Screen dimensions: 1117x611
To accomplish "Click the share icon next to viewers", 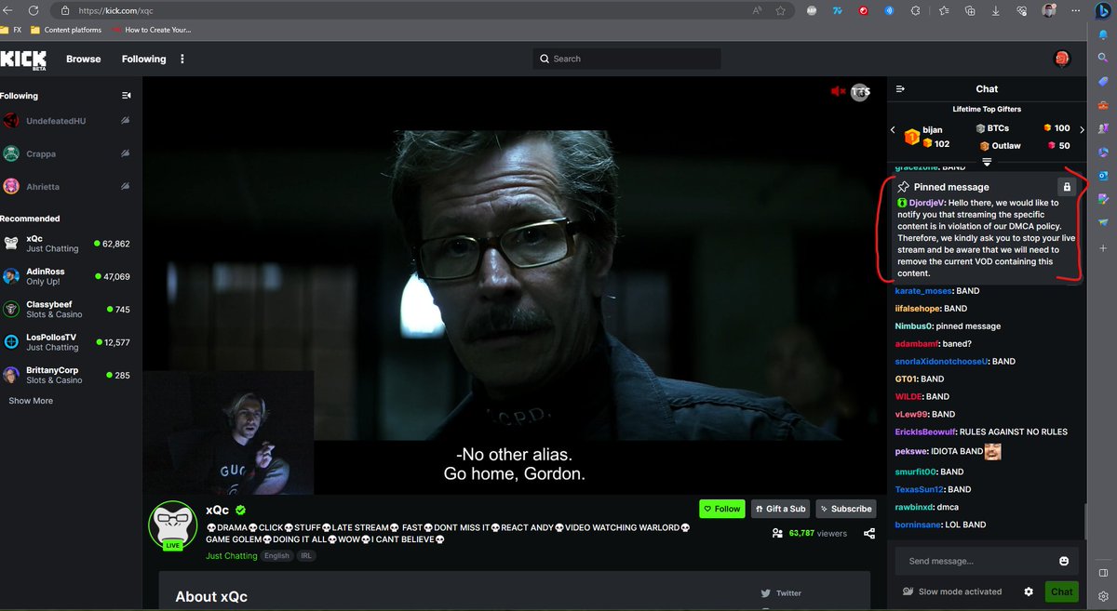I will tap(869, 534).
